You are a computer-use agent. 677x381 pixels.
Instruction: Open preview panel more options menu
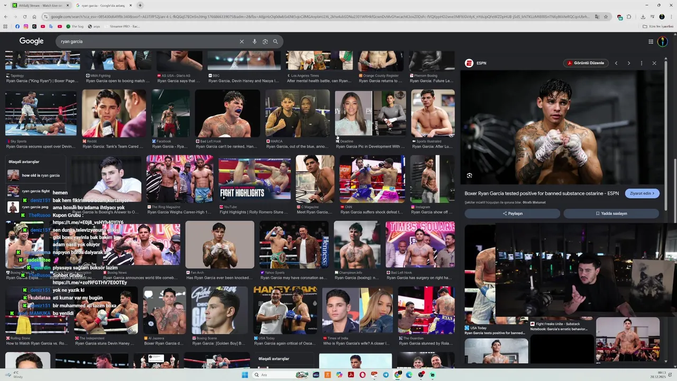point(642,63)
